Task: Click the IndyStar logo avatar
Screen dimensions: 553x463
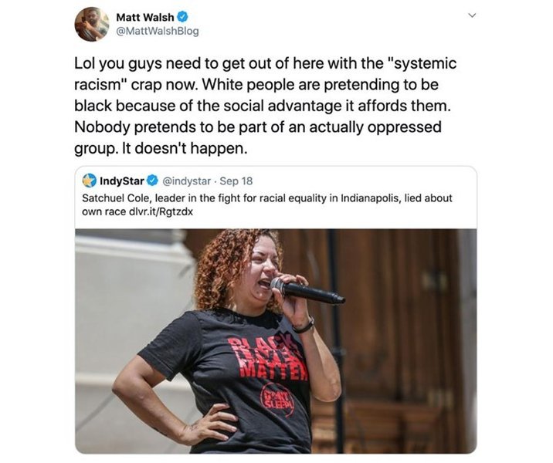Action: coord(90,181)
